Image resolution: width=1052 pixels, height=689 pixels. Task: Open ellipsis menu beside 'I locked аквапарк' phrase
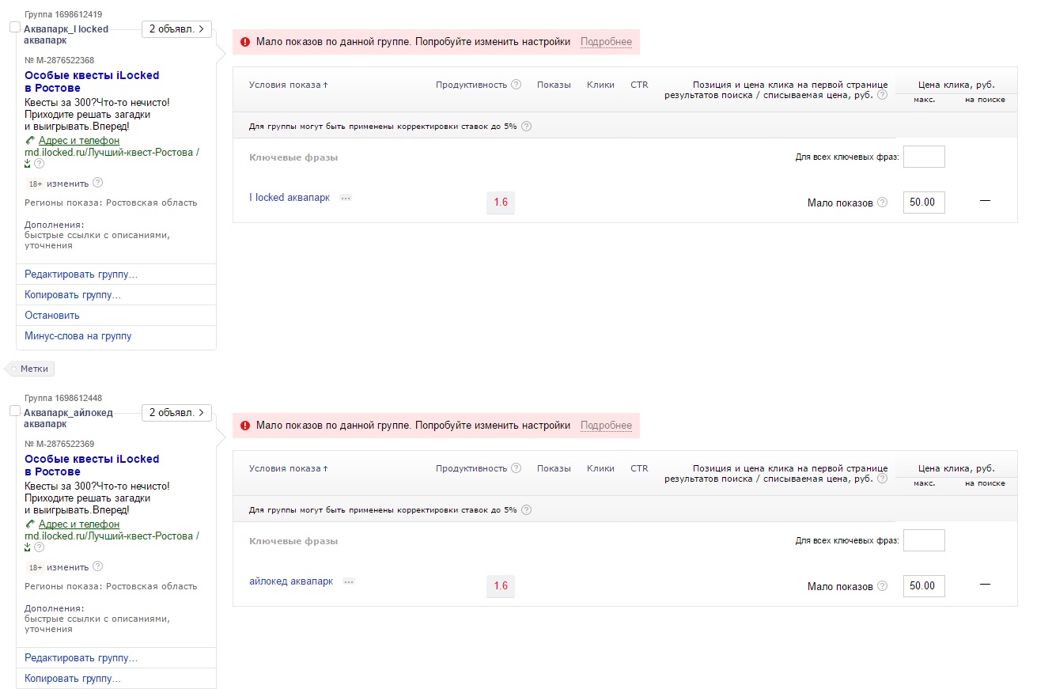tap(346, 198)
